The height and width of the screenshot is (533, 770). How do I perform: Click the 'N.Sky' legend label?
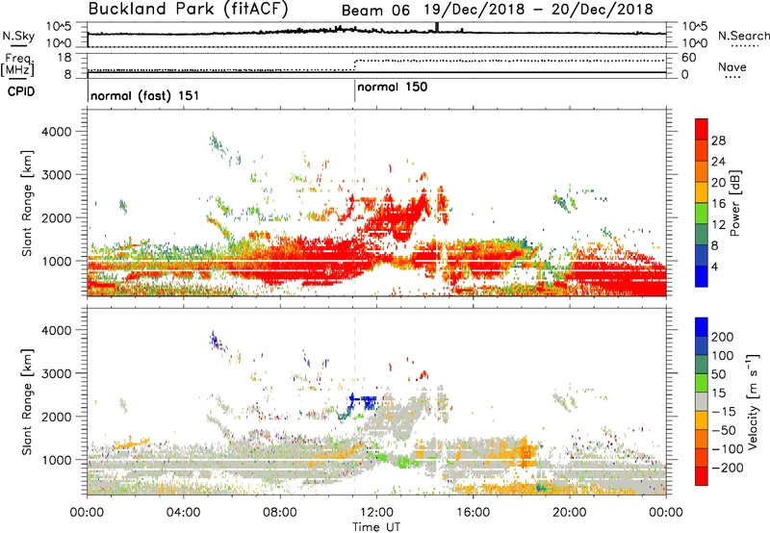[18, 36]
